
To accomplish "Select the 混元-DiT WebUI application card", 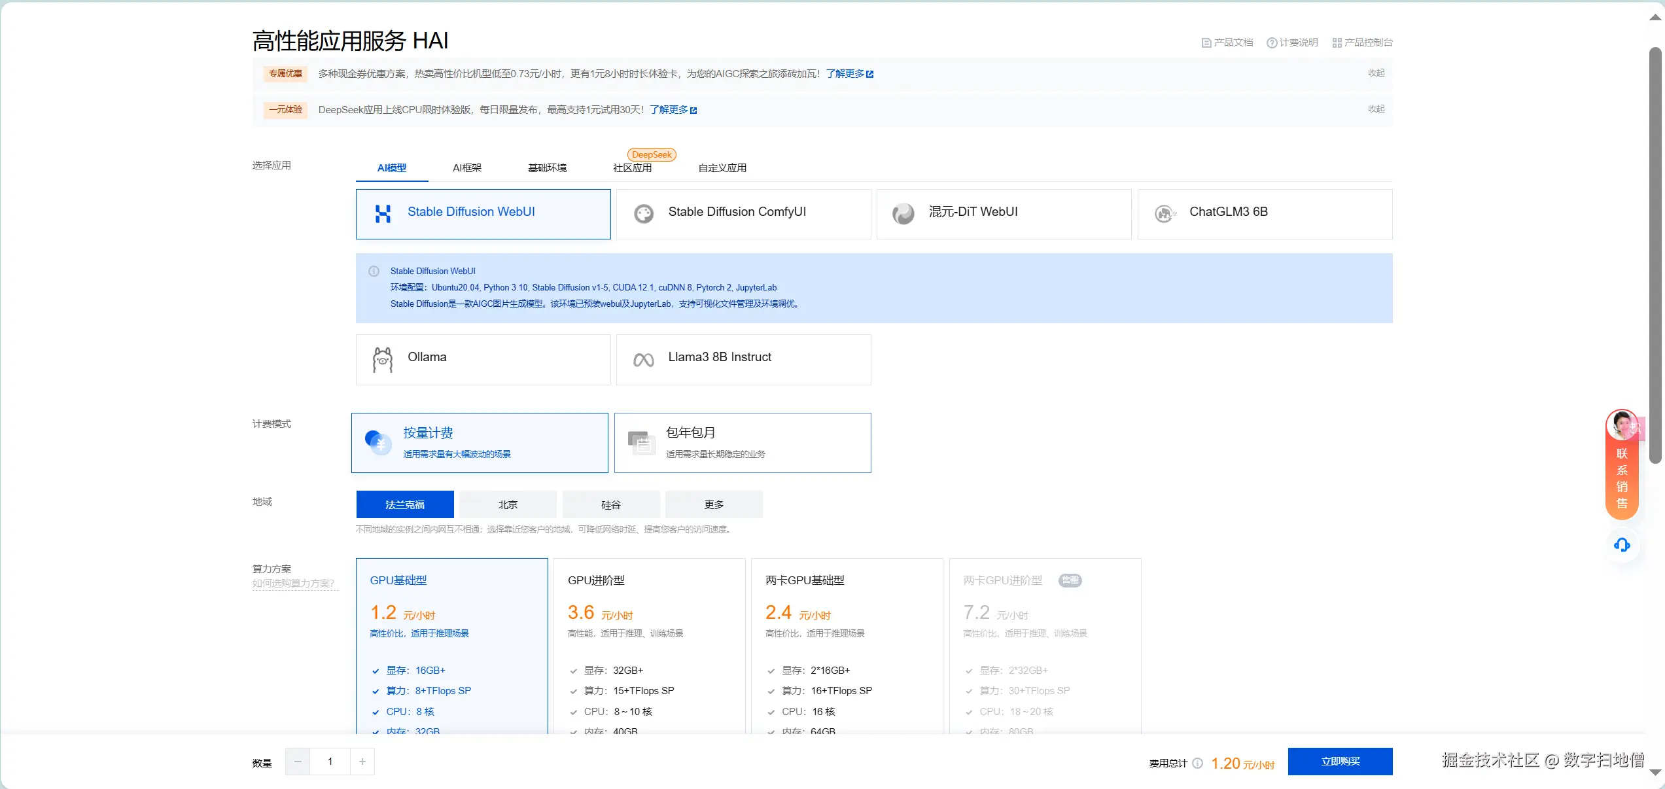I will coord(1004,215).
